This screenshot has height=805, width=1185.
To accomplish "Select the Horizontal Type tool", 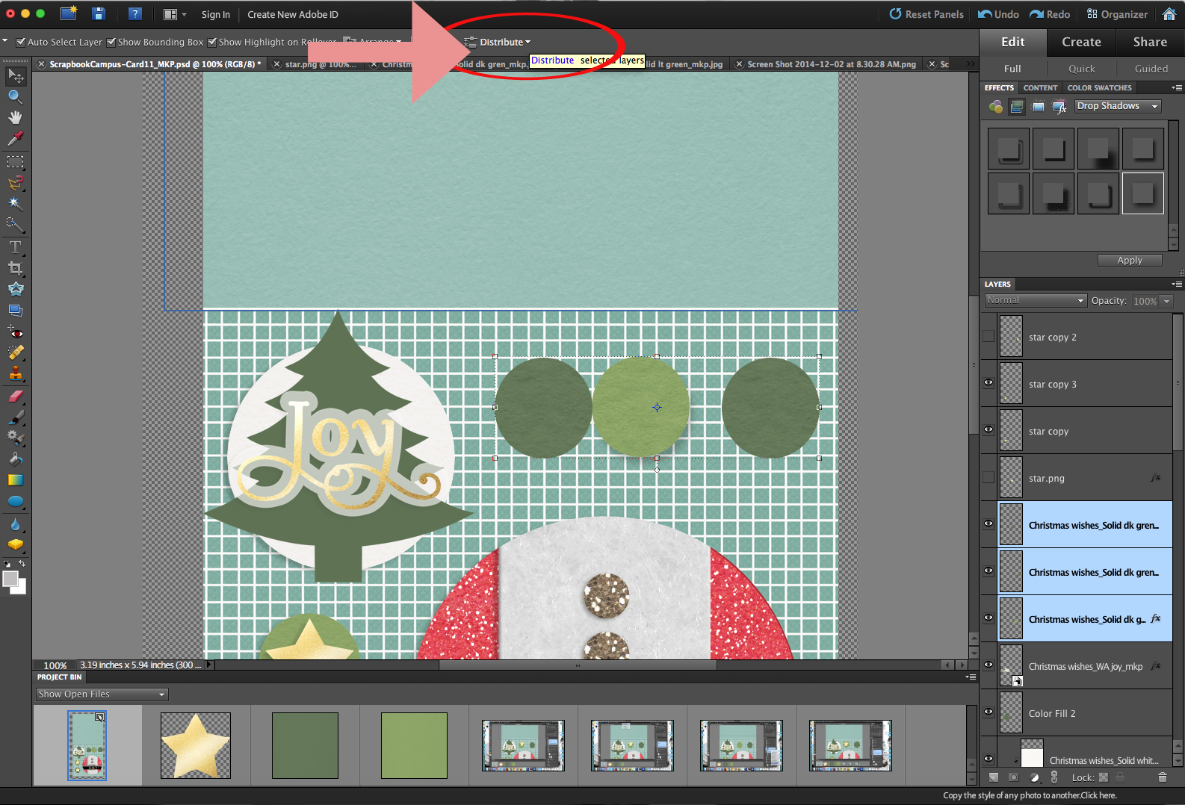I will click(x=15, y=247).
